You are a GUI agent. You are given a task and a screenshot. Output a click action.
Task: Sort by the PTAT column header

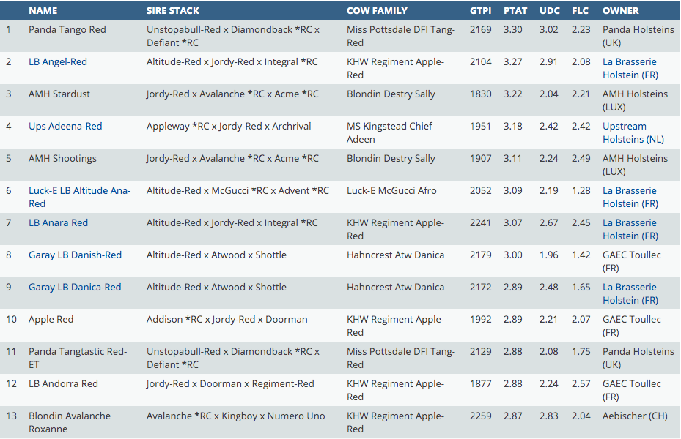515,11
